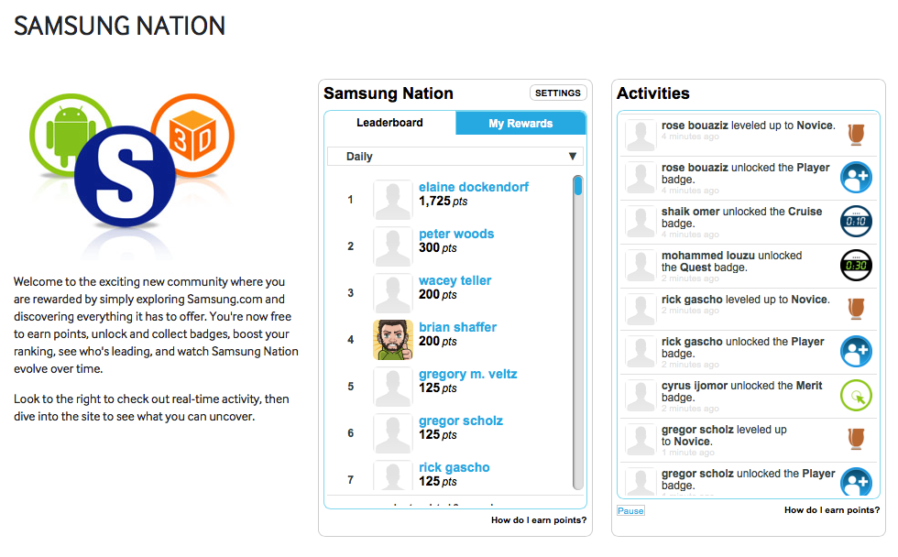Click brian shaffer's avatar thumbnail
The width and height of the screenshot is (898, 557).
pyautogui.click(x=393, y=340)
